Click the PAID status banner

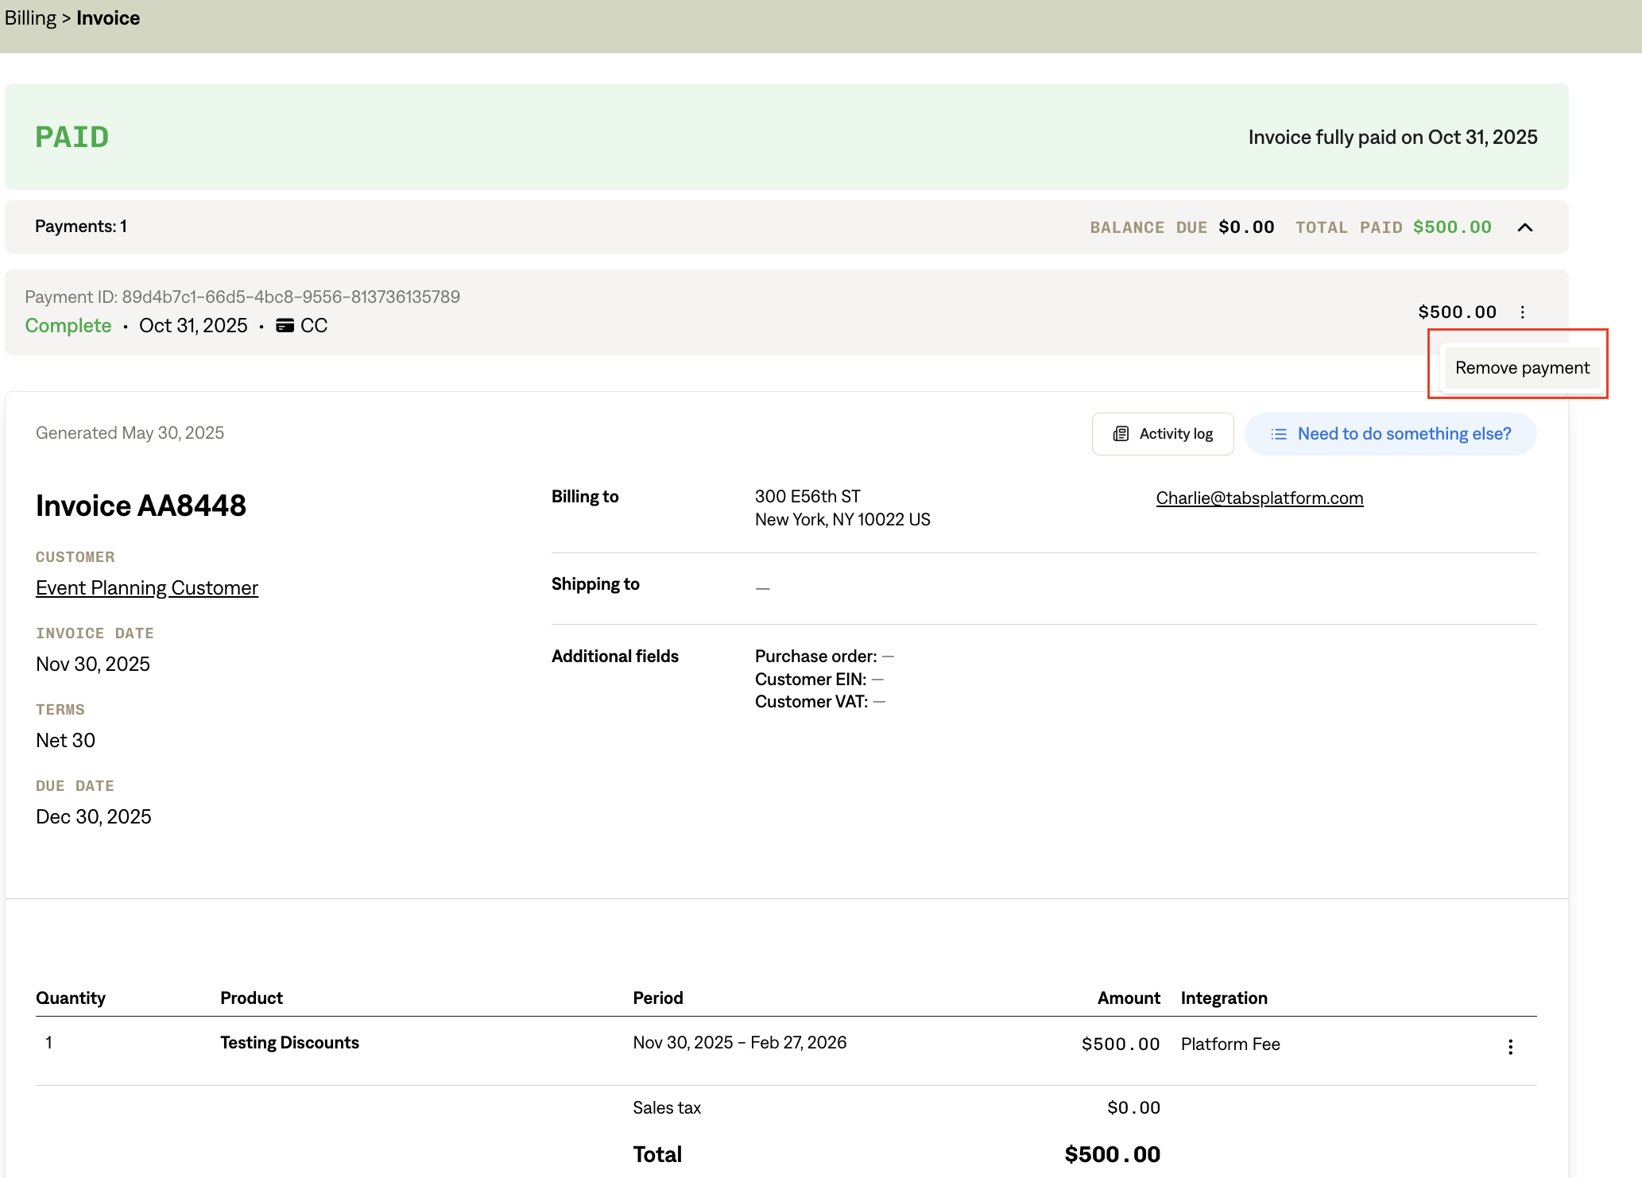coord(72,137)
